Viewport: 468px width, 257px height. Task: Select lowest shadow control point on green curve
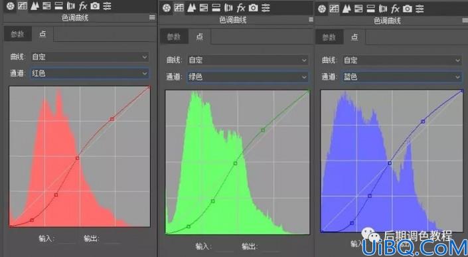tap(189, 226)
